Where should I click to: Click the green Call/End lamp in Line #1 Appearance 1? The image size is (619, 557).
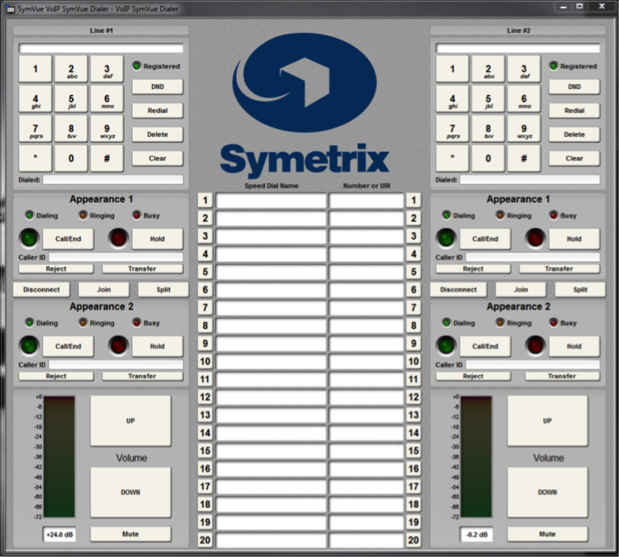29,238
